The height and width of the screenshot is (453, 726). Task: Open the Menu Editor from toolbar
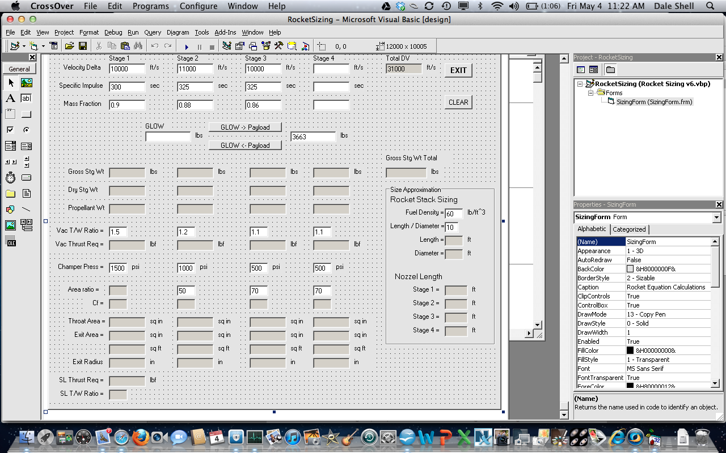tap(53, 46)
